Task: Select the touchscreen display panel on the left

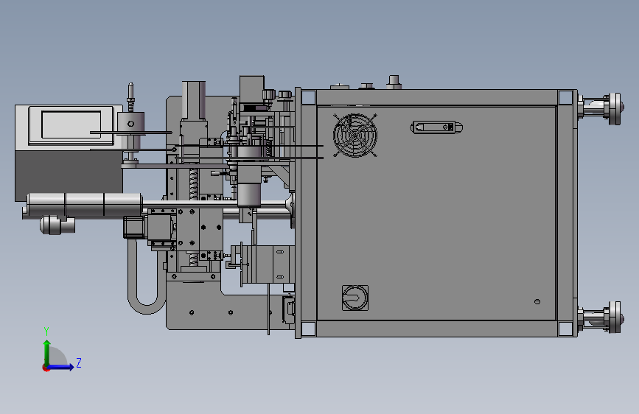Action: [71, 125]
